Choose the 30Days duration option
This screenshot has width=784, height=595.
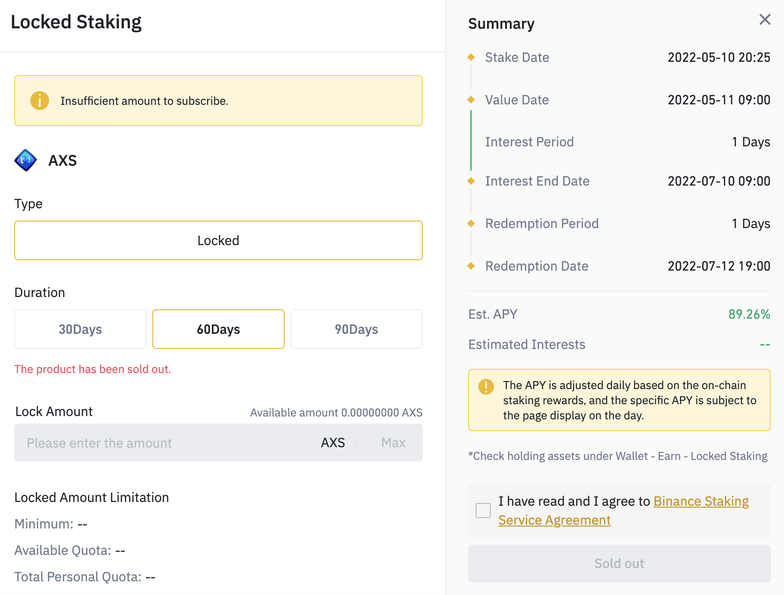80,329
